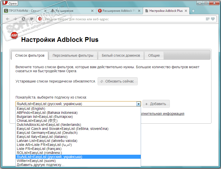The width and height of the screenshot is (221, 169).
Task: Select ABPindo+EasyList (Bahasa Indonesia) option
Action: point(78,113)
